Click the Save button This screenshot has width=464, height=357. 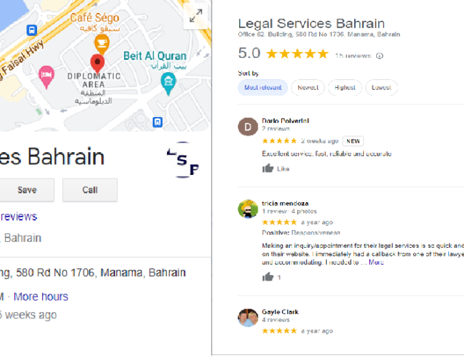(x=27, y=190)
